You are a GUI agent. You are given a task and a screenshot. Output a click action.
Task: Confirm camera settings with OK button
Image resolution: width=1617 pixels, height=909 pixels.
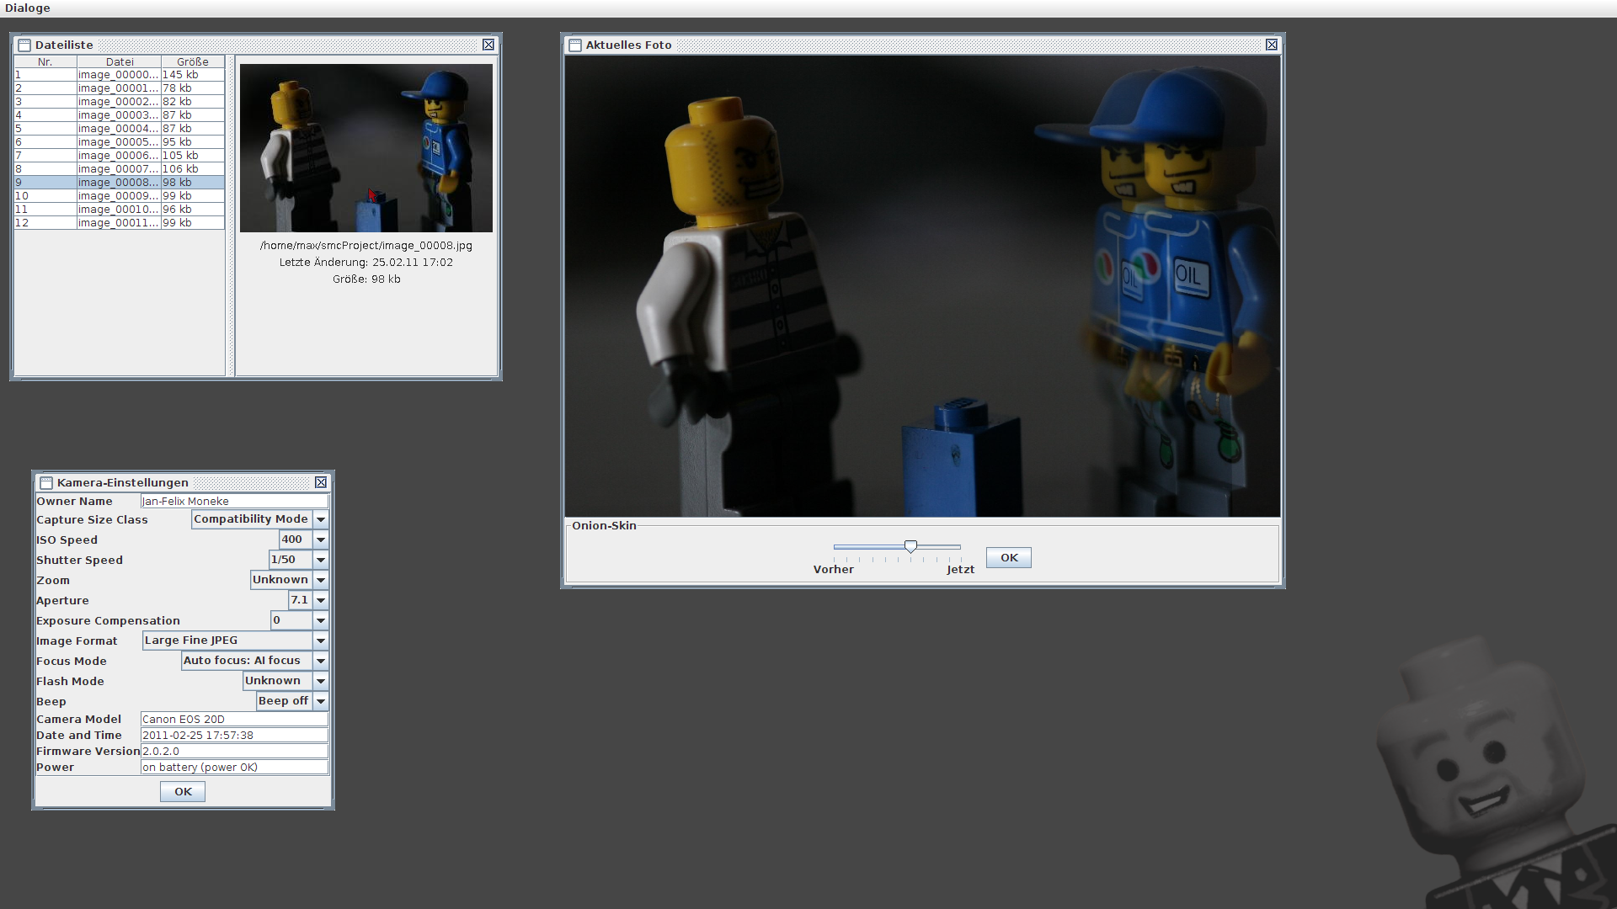click(183, 791)
